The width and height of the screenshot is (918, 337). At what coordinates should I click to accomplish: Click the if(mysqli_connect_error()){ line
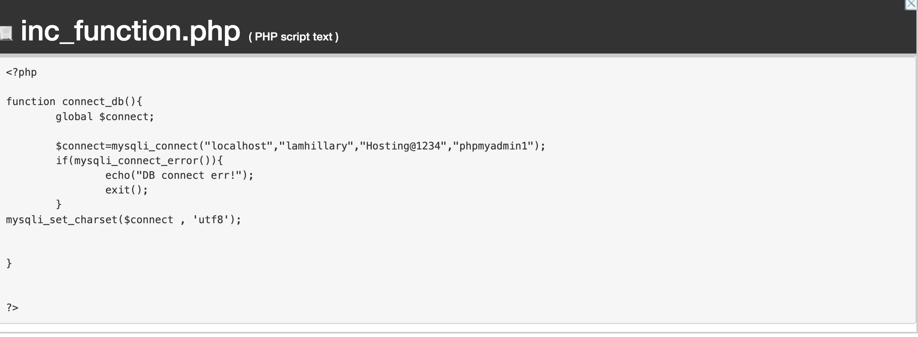click(139, 161)
